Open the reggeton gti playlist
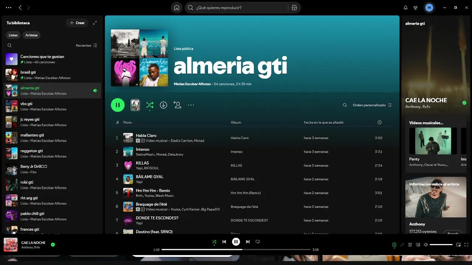This screenshot has width=472, height=265. [52, 153]
